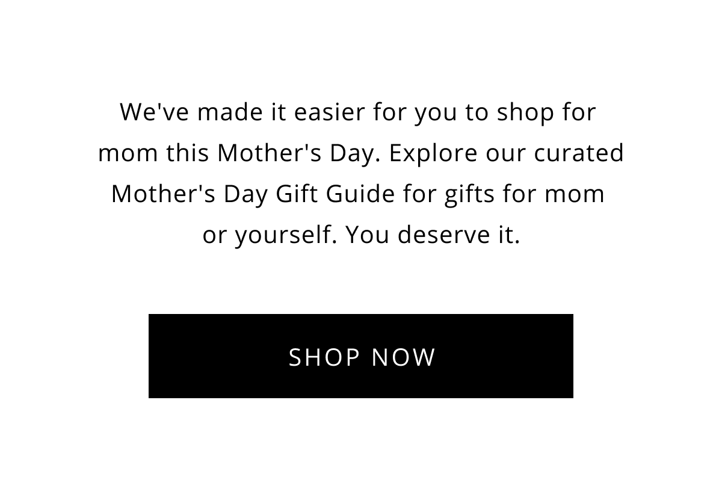This screenshot has height=477, width=722.
Task: Click the black SHOP NOW button
Action: pos(361,356)
